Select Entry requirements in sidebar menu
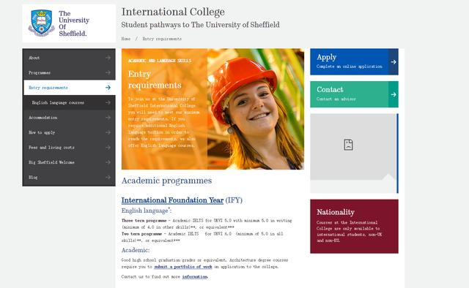The width and height of the screenshot is (469, 288). (70, 88)
